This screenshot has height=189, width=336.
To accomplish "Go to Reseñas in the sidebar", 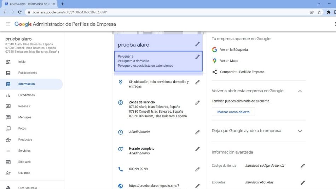I will [x=24, y=106].
